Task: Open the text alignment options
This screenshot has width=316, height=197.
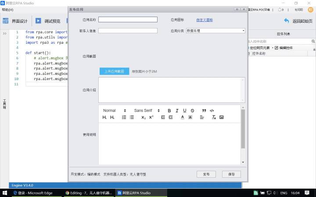Action: [202, 117]
